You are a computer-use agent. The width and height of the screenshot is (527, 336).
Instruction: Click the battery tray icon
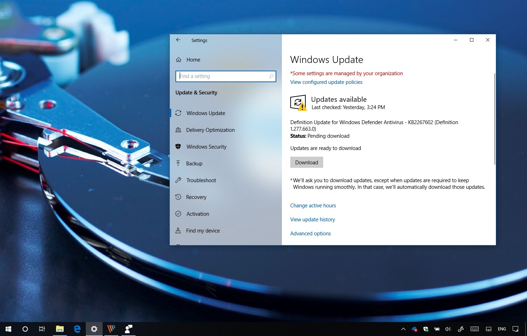point(437,329)
